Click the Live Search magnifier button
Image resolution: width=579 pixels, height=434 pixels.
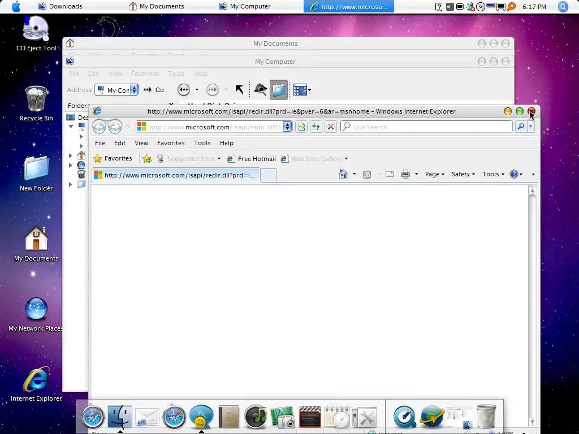point(521,127)
